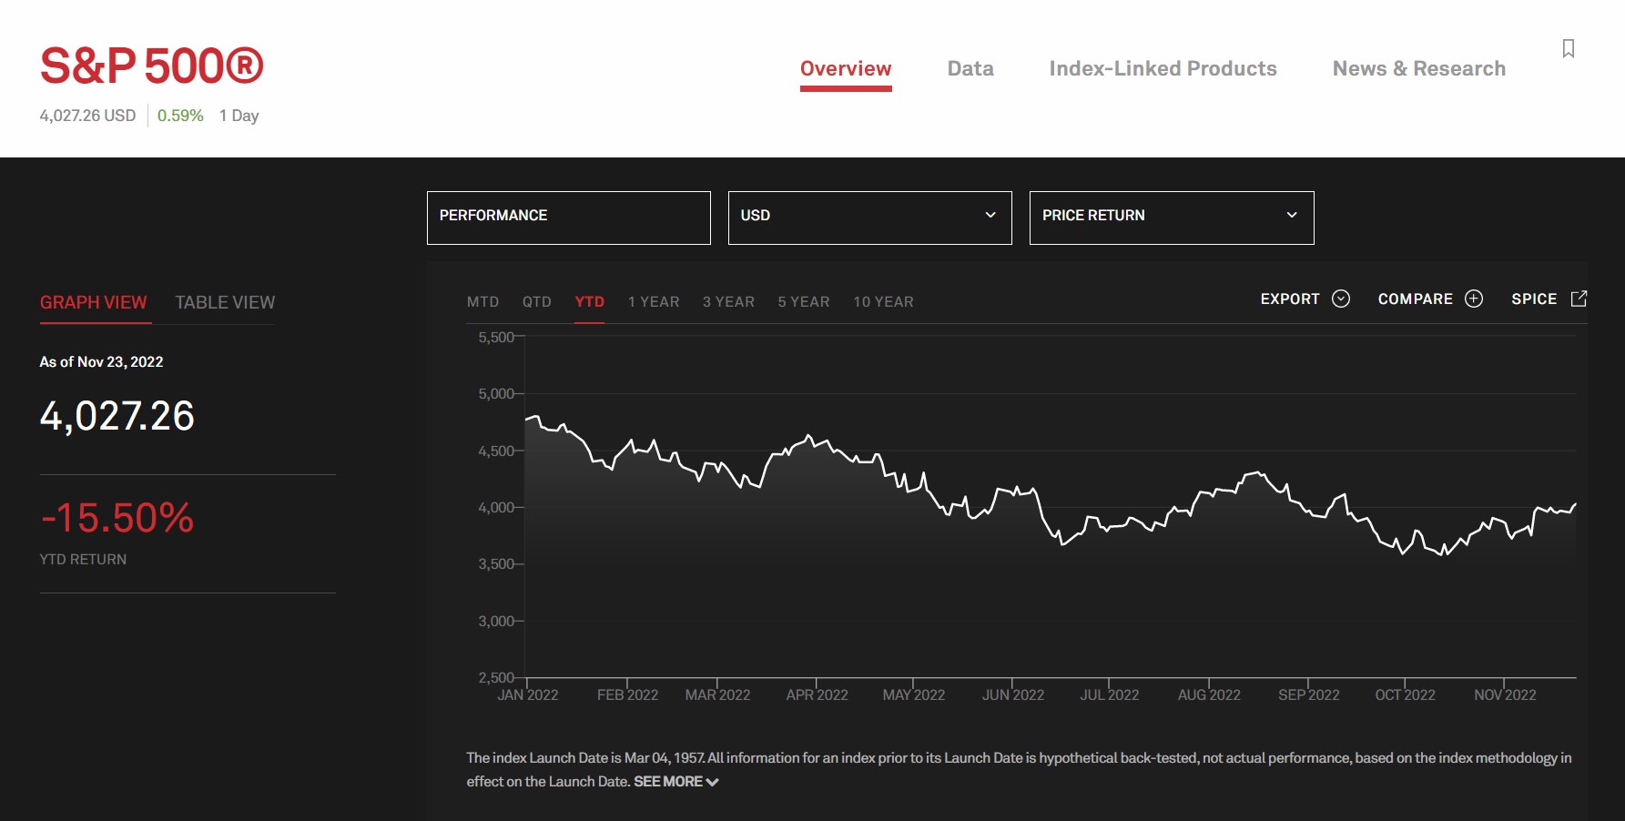Click the S&P 500 title heading

(152, 66)
